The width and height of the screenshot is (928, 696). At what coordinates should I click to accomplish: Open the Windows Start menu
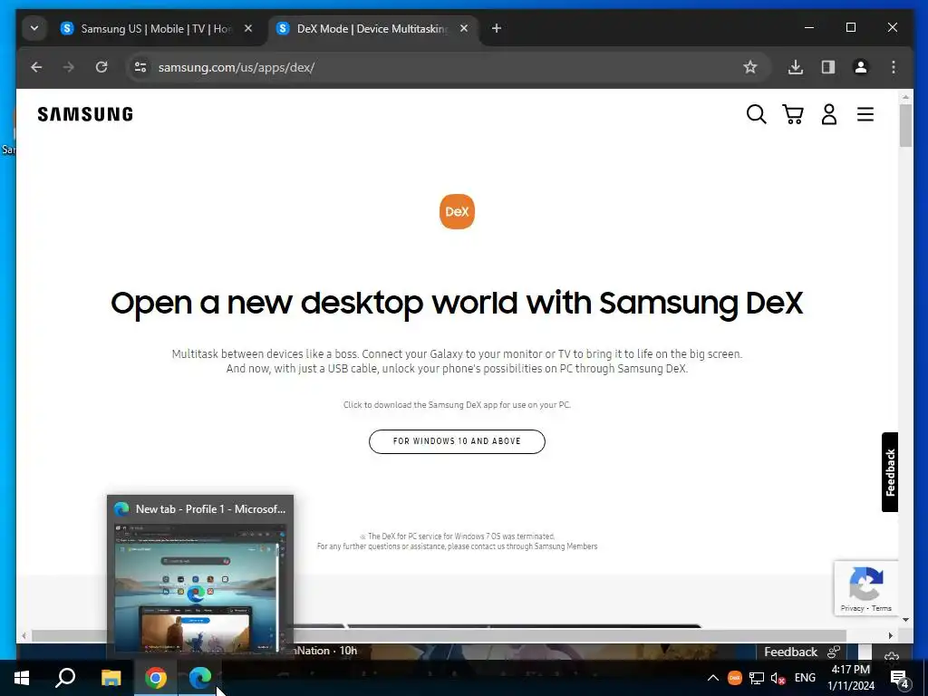[22, 678]
